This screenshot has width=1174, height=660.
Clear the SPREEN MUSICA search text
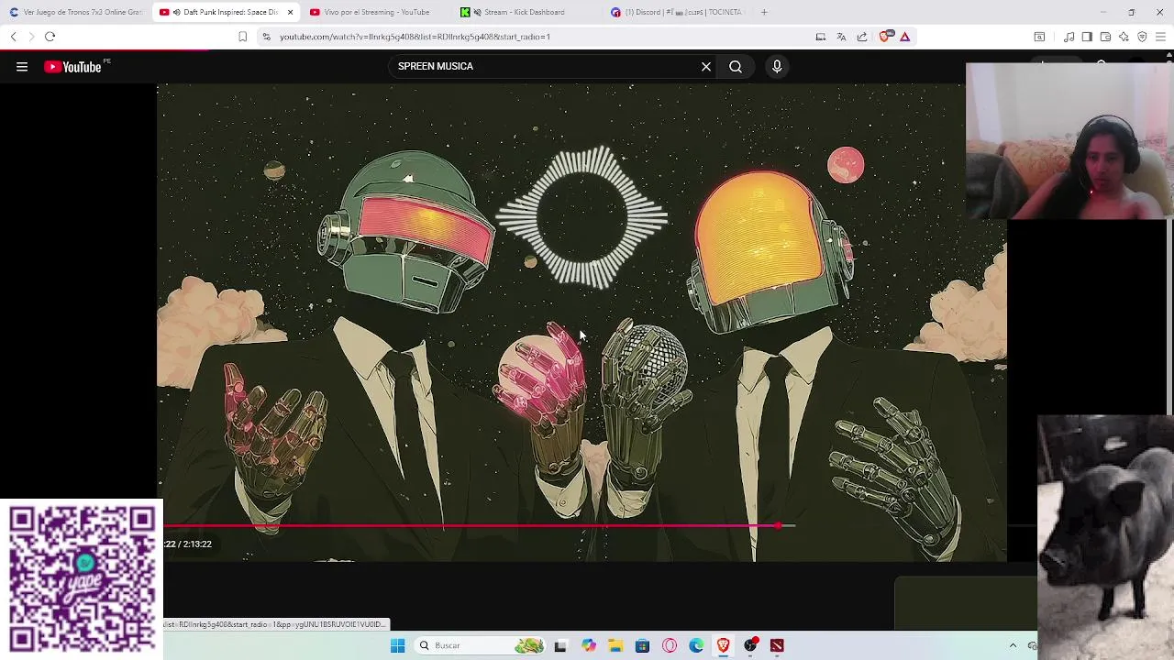706,66
